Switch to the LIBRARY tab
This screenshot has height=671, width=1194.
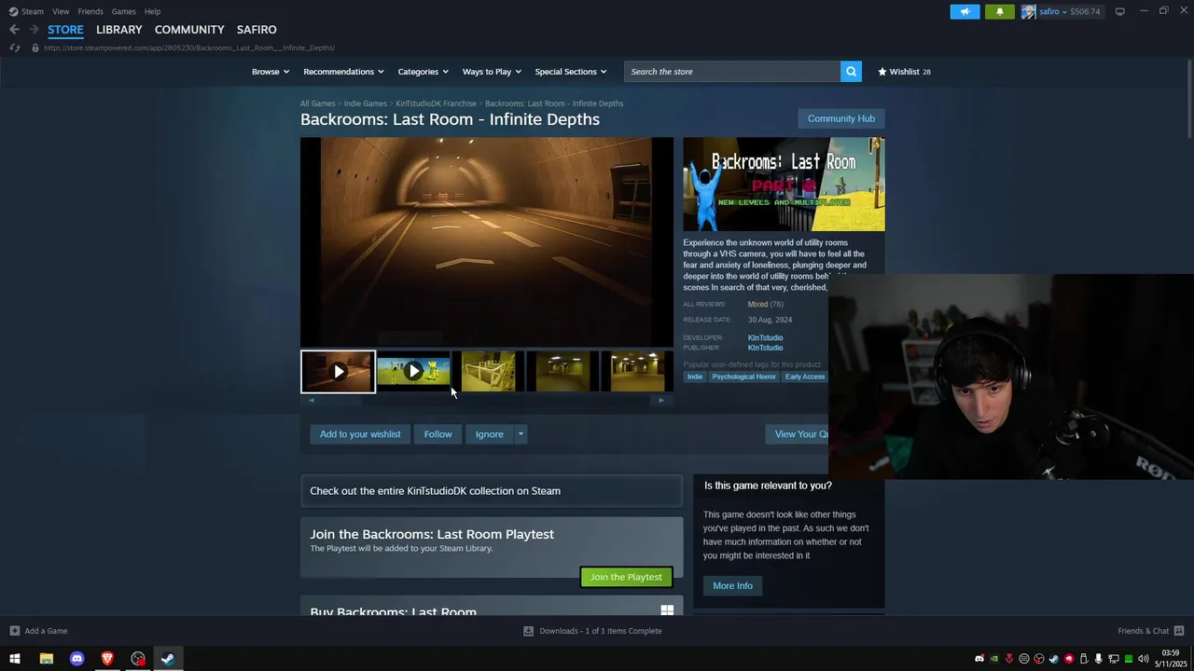(x=119, y=30)
